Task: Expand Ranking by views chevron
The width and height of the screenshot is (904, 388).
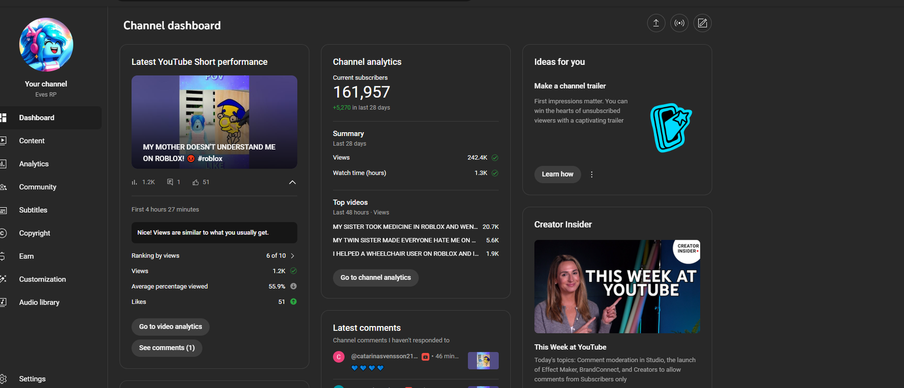Action: [293, 256]
